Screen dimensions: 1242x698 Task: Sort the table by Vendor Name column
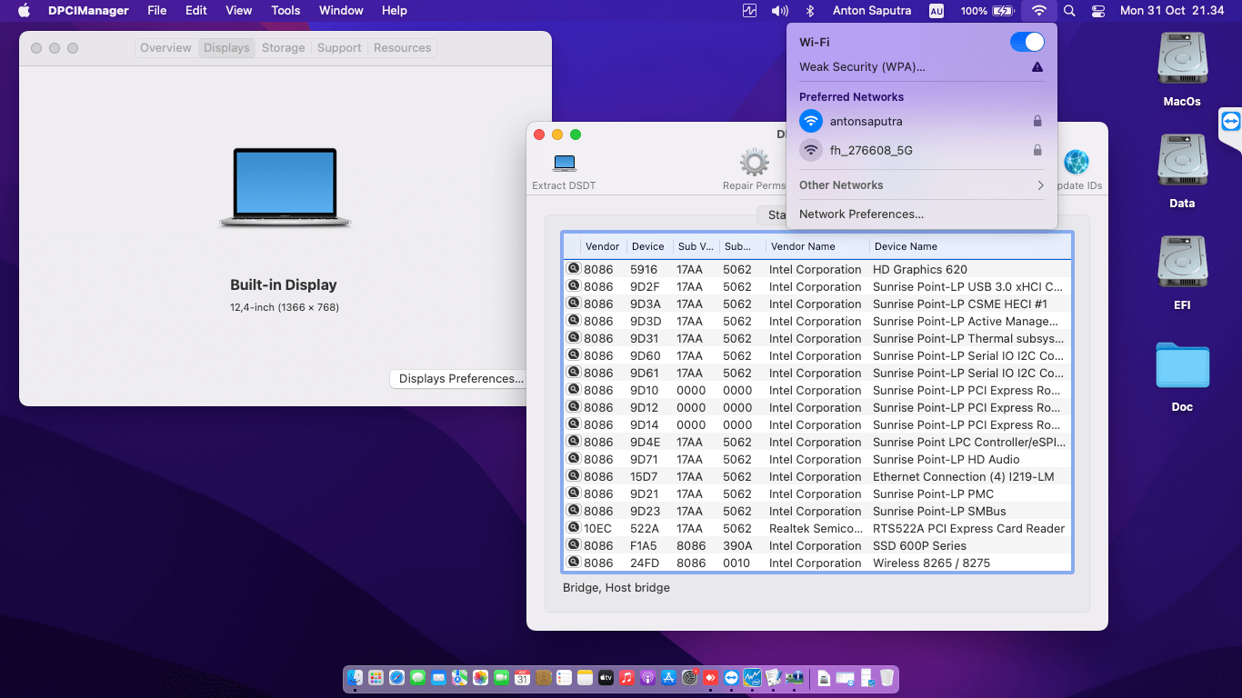(802, 246)
